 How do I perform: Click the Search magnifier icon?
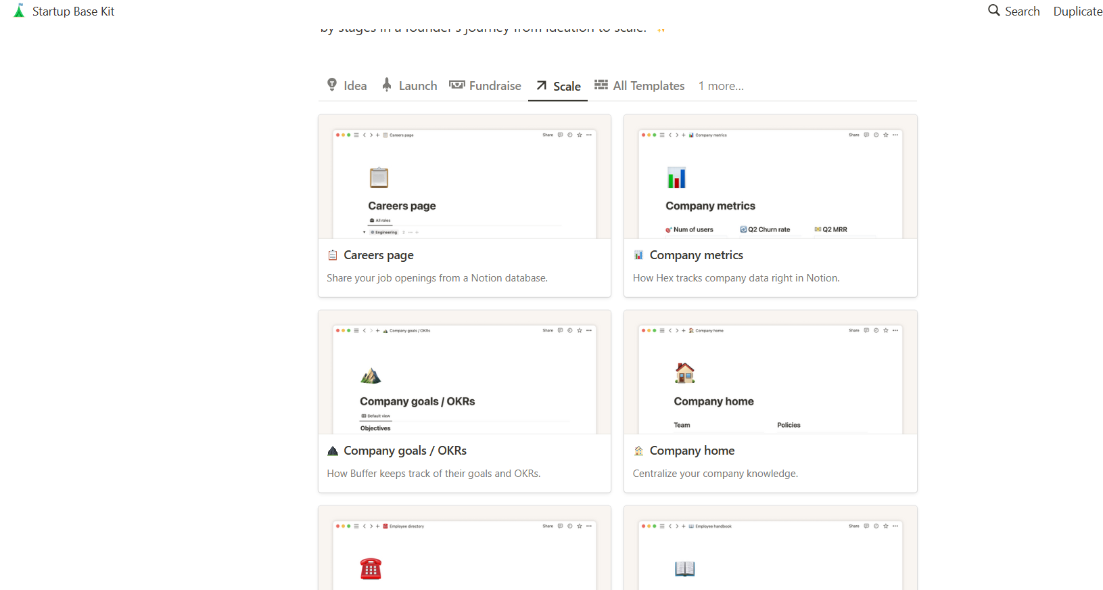point(994,11)
